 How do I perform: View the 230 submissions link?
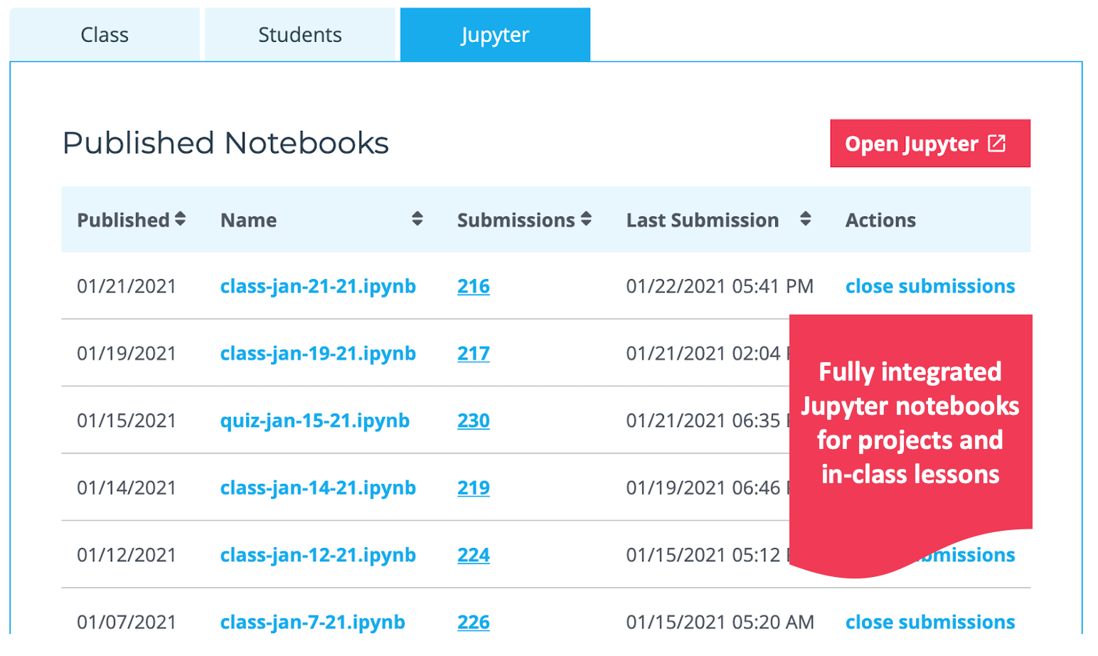[474, 420]
